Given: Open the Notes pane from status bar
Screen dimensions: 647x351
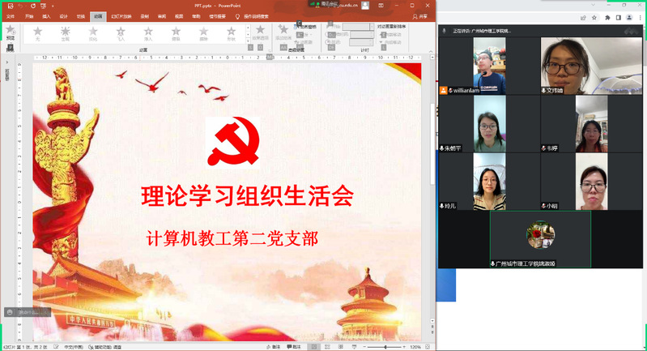Looking at the screenshot, I should point(275,346).
